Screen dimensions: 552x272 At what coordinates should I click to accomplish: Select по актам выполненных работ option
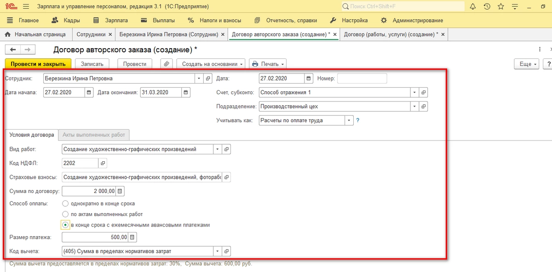pyautogui.click(x=65, y=214)
